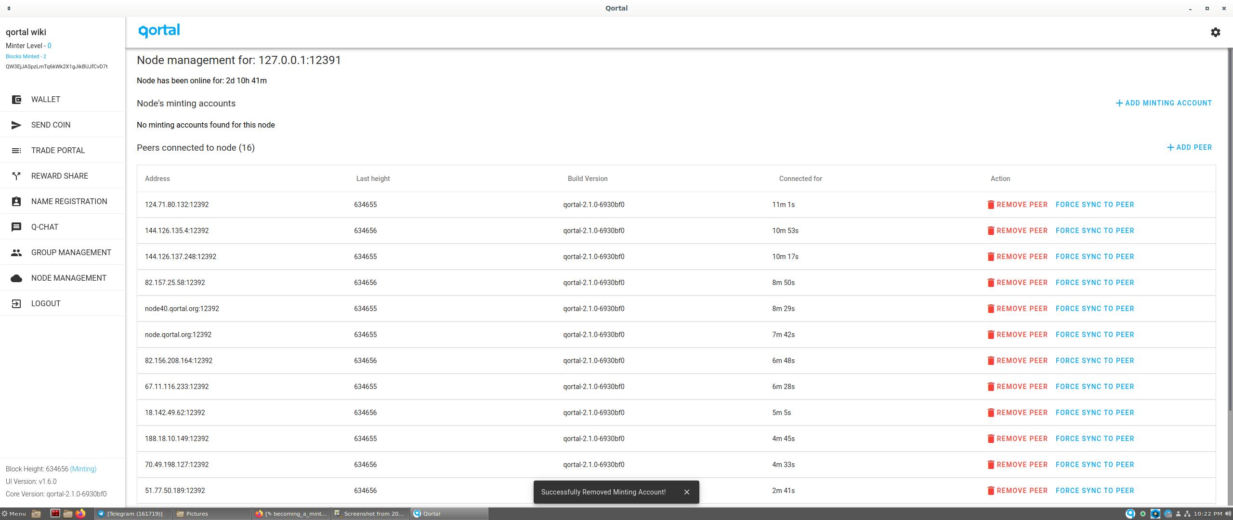Click the page vertical scrollbar
This screenshot has width=1233, height=520.
coord(1230,229)
